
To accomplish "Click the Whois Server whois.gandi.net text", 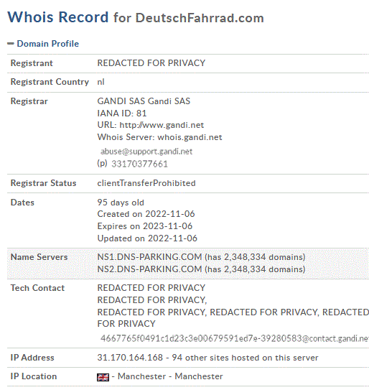I will click(x=159, y=137).
